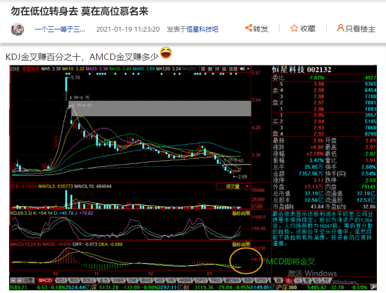
Task: Open the author's avatar image
Action: [17, 29]
